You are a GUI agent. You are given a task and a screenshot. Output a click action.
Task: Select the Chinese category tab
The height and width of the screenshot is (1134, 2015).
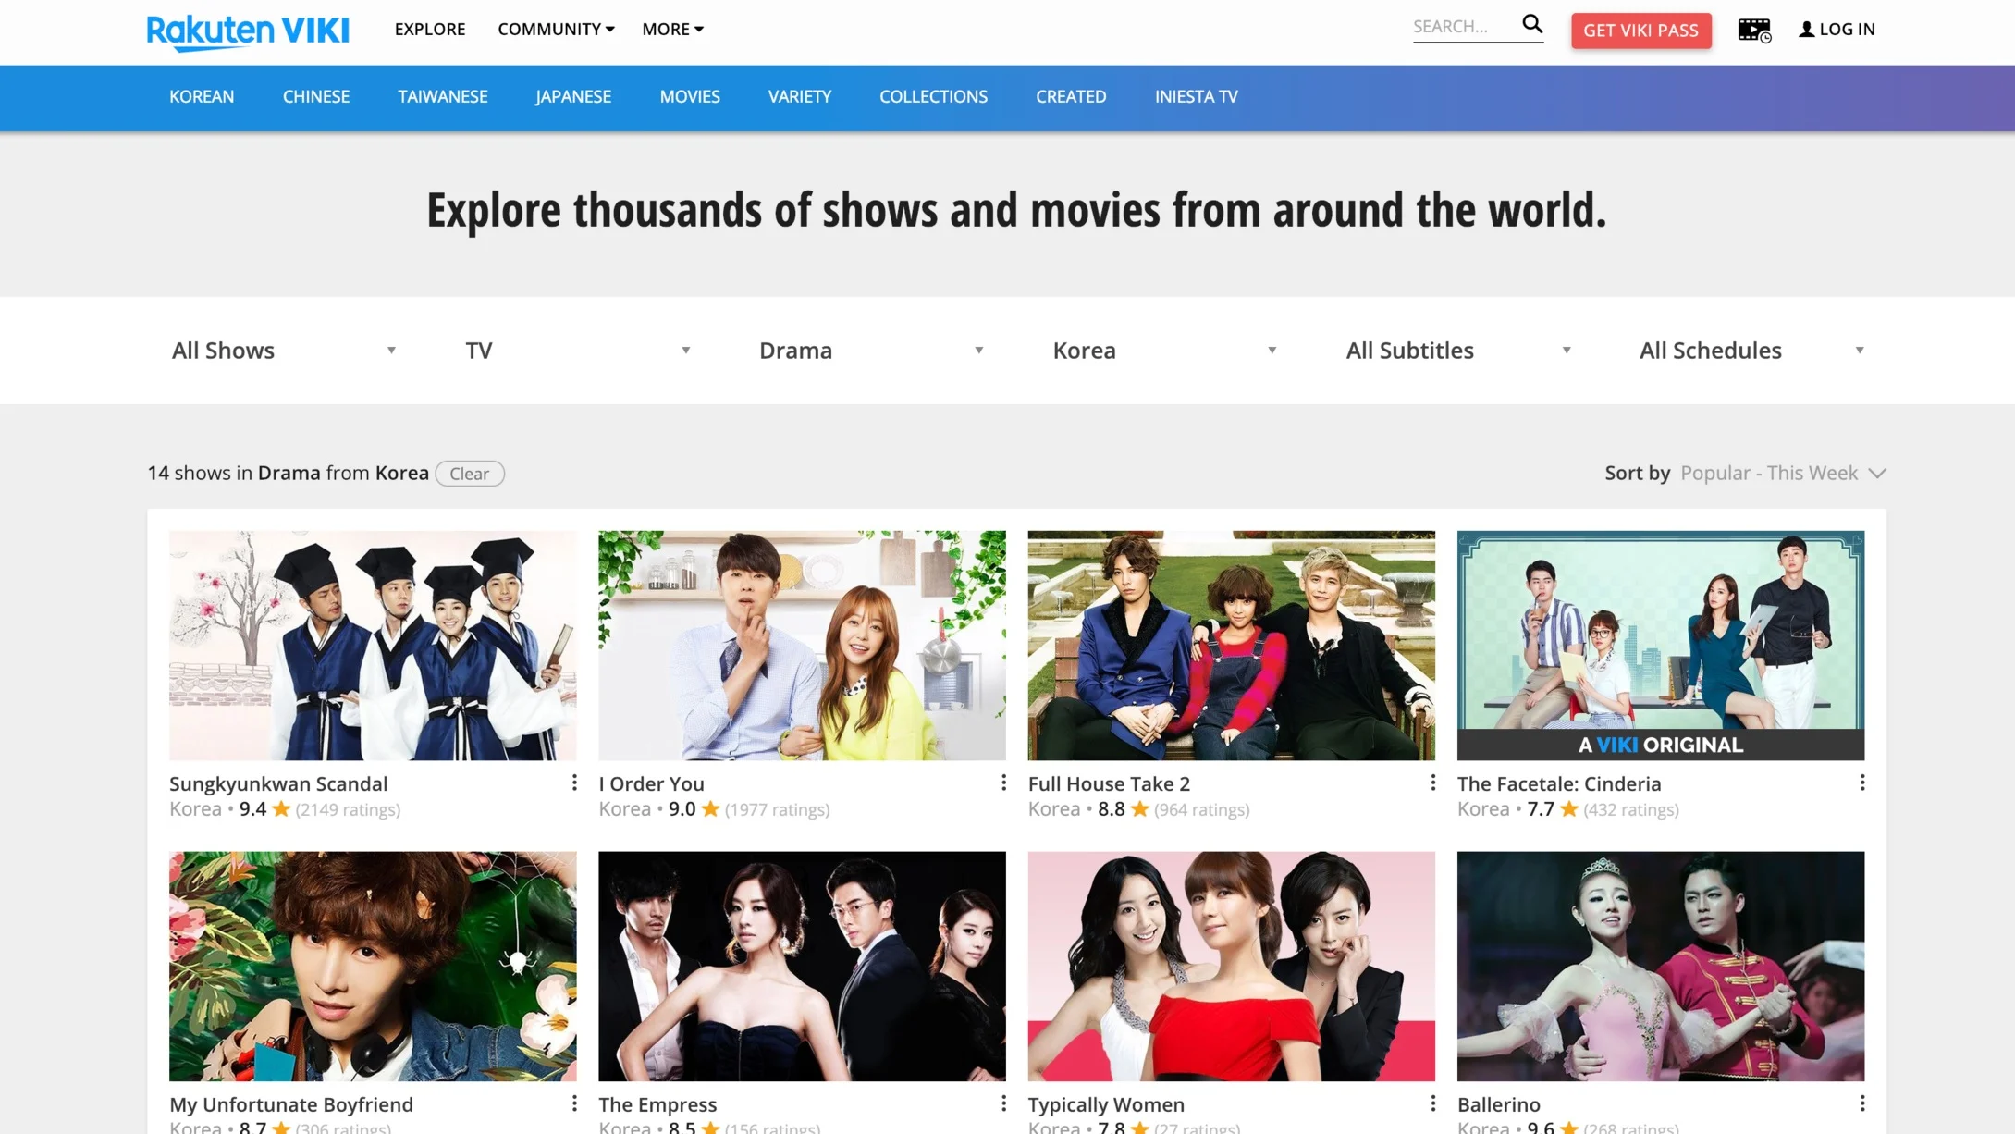click(316, 97)
